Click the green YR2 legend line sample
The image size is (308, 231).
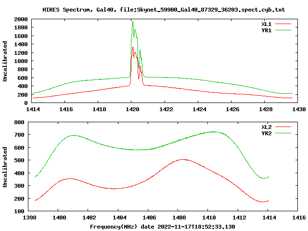283,133
